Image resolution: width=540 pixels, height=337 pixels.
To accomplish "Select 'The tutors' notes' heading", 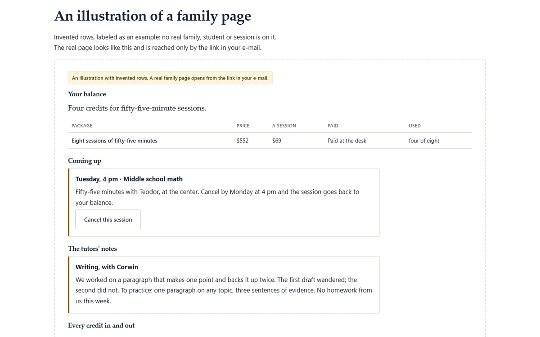I will pos(92,248).
